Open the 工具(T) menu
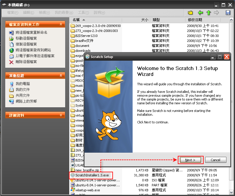This screenshot has width=235, height=196. (83, 13)
